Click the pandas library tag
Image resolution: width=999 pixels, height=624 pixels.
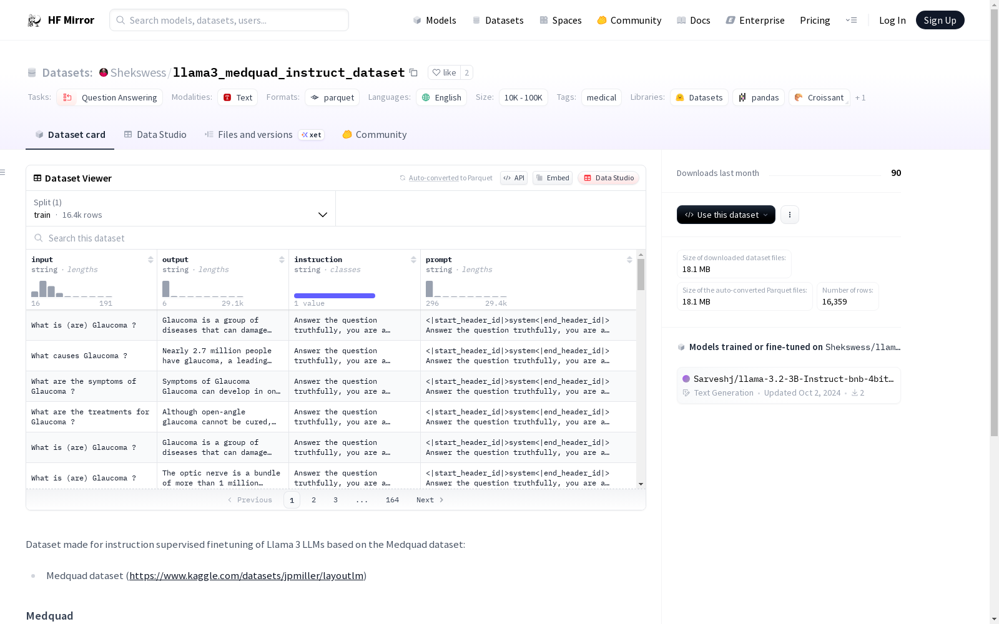pos(759,97)
